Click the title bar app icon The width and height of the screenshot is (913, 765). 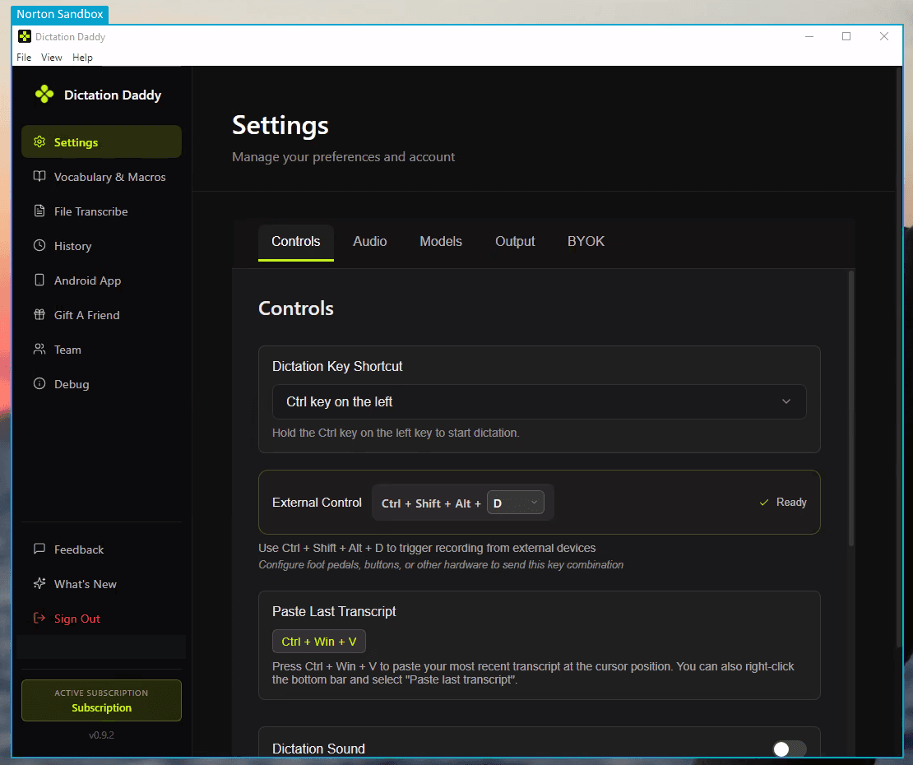pyautogui.click(x=25, y=37)
